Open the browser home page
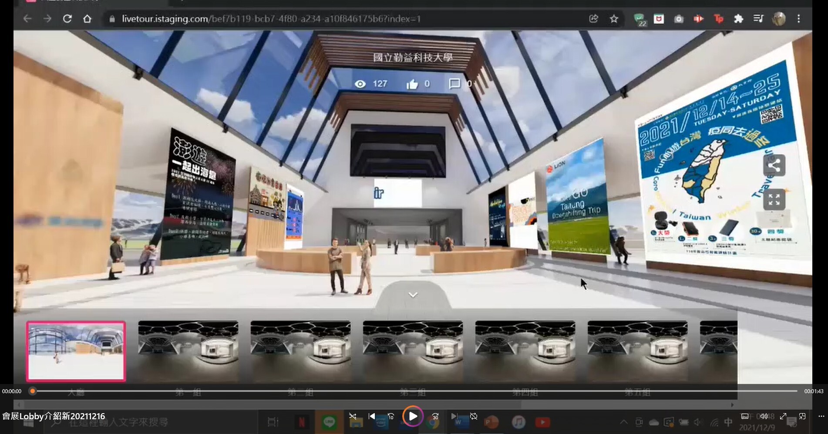Viewport: 828px width, 434px height. [x=88, y=19]
